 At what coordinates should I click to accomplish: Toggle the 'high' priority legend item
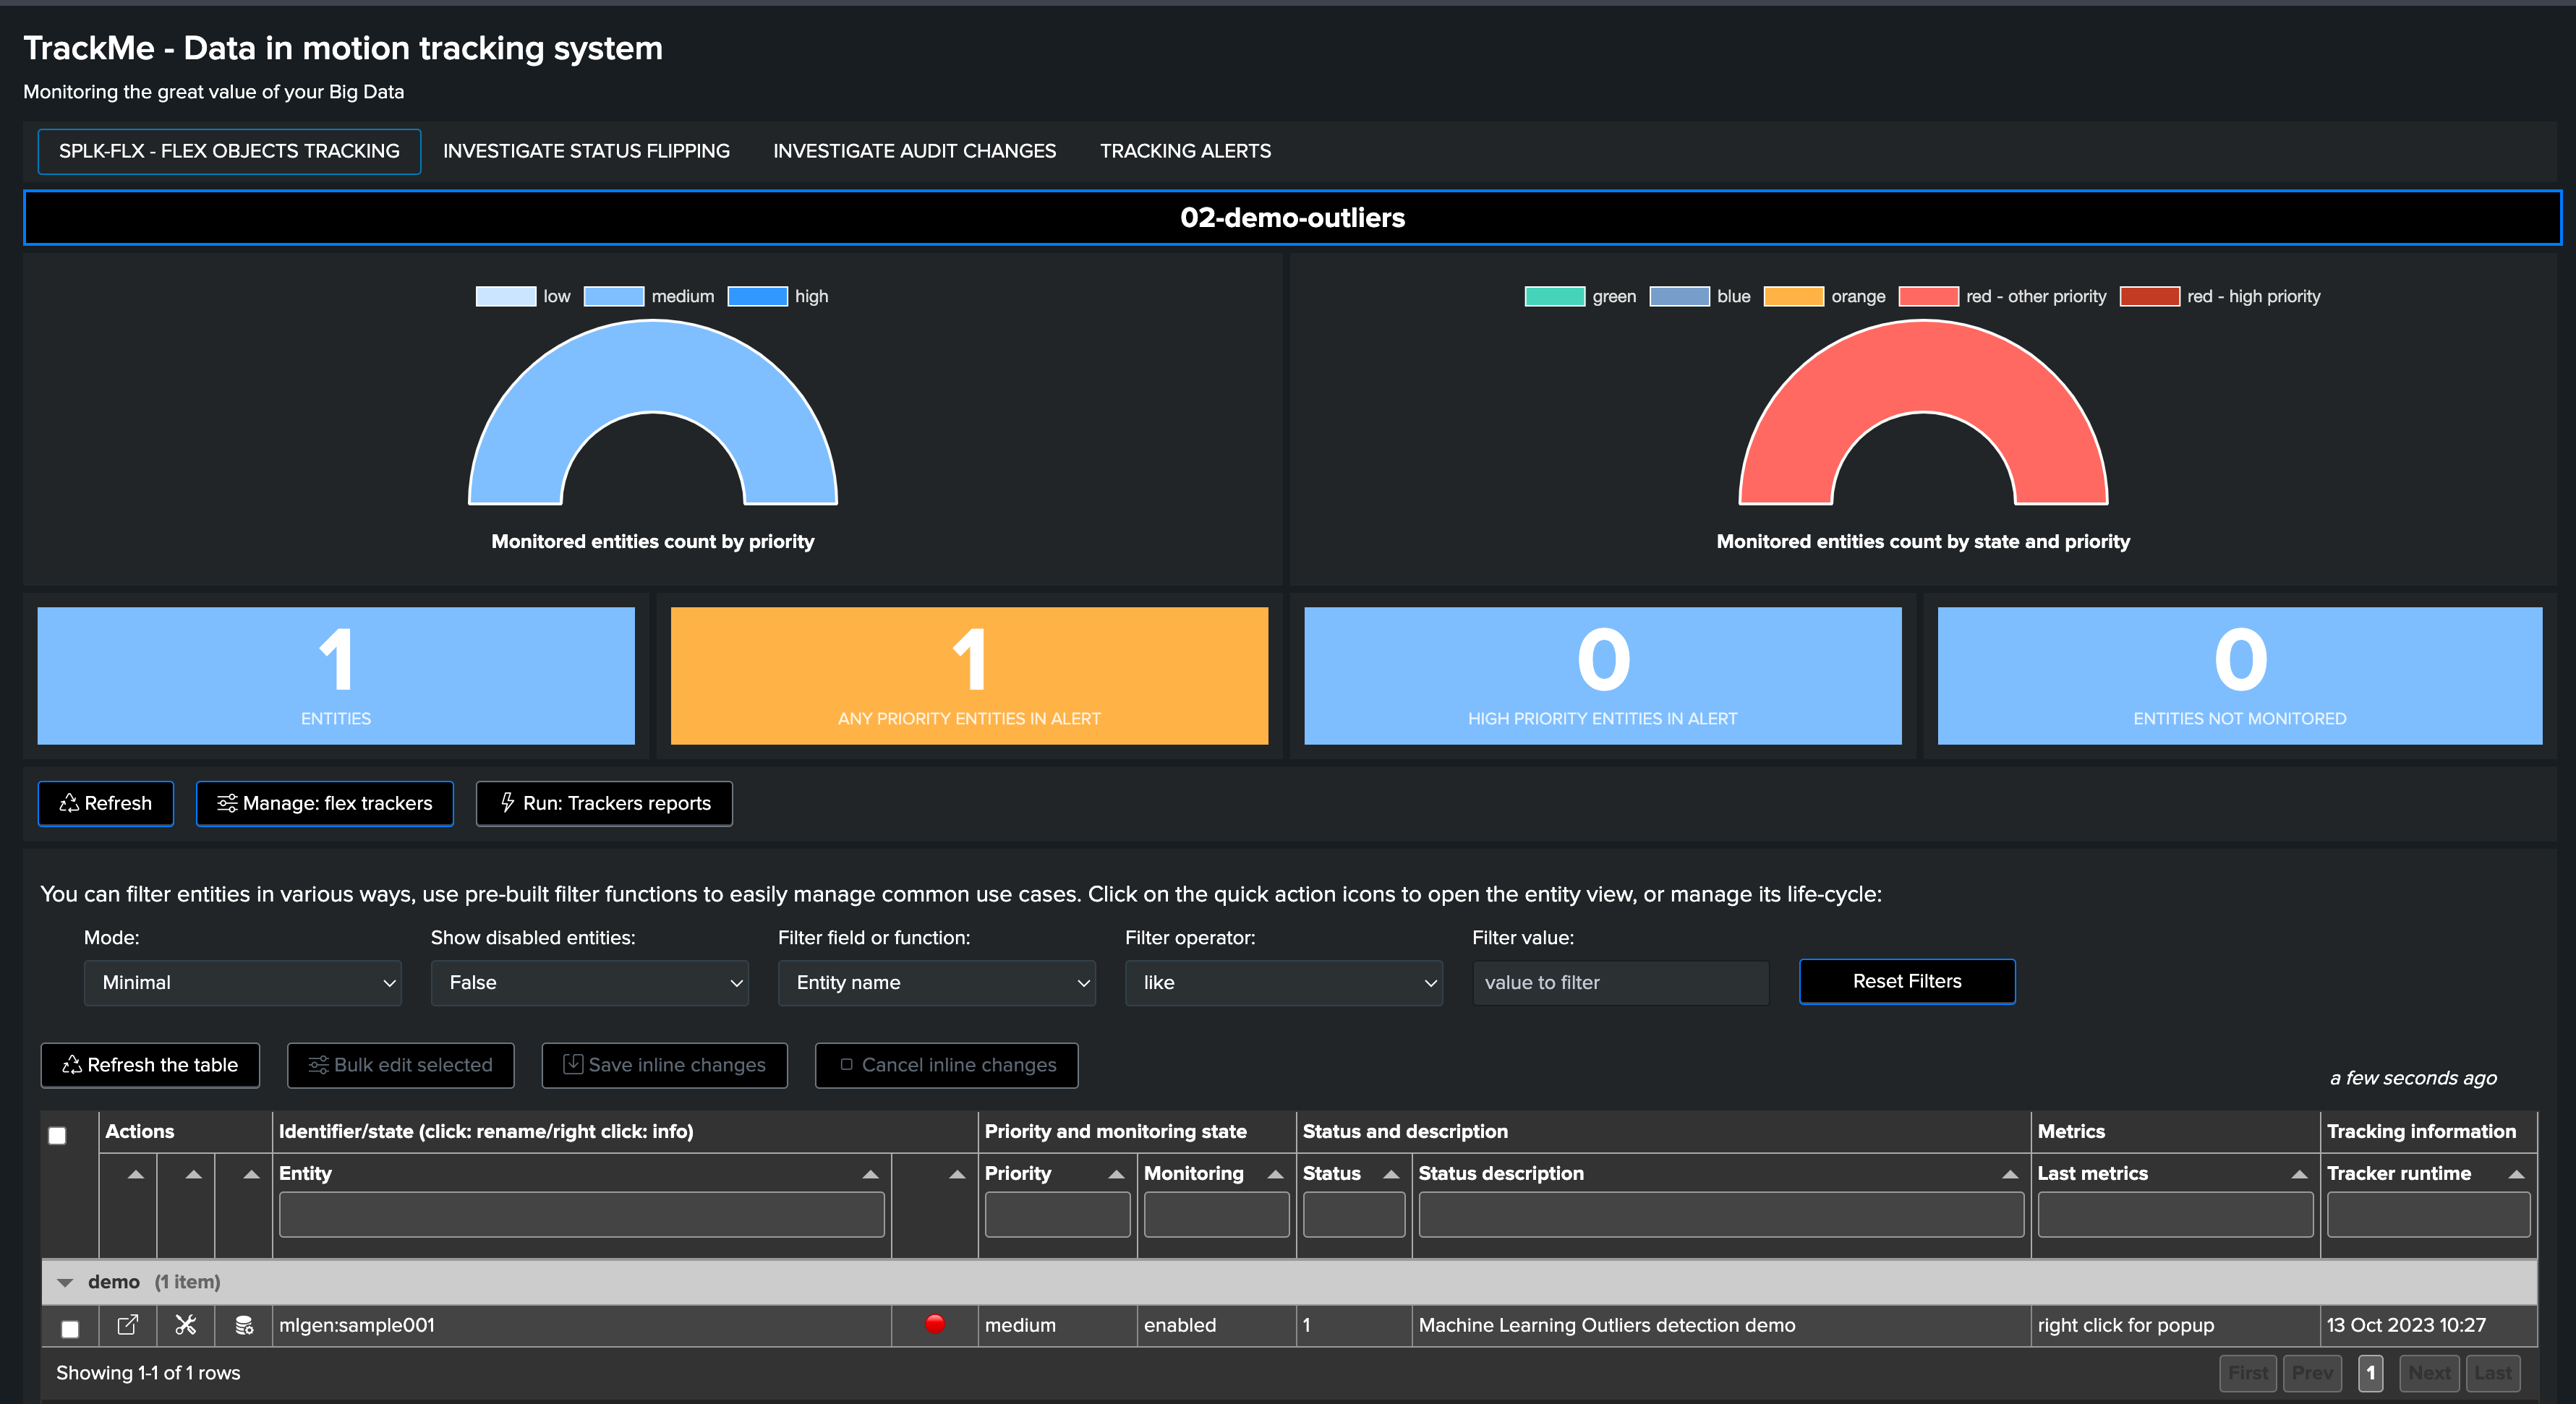point(779,296)
